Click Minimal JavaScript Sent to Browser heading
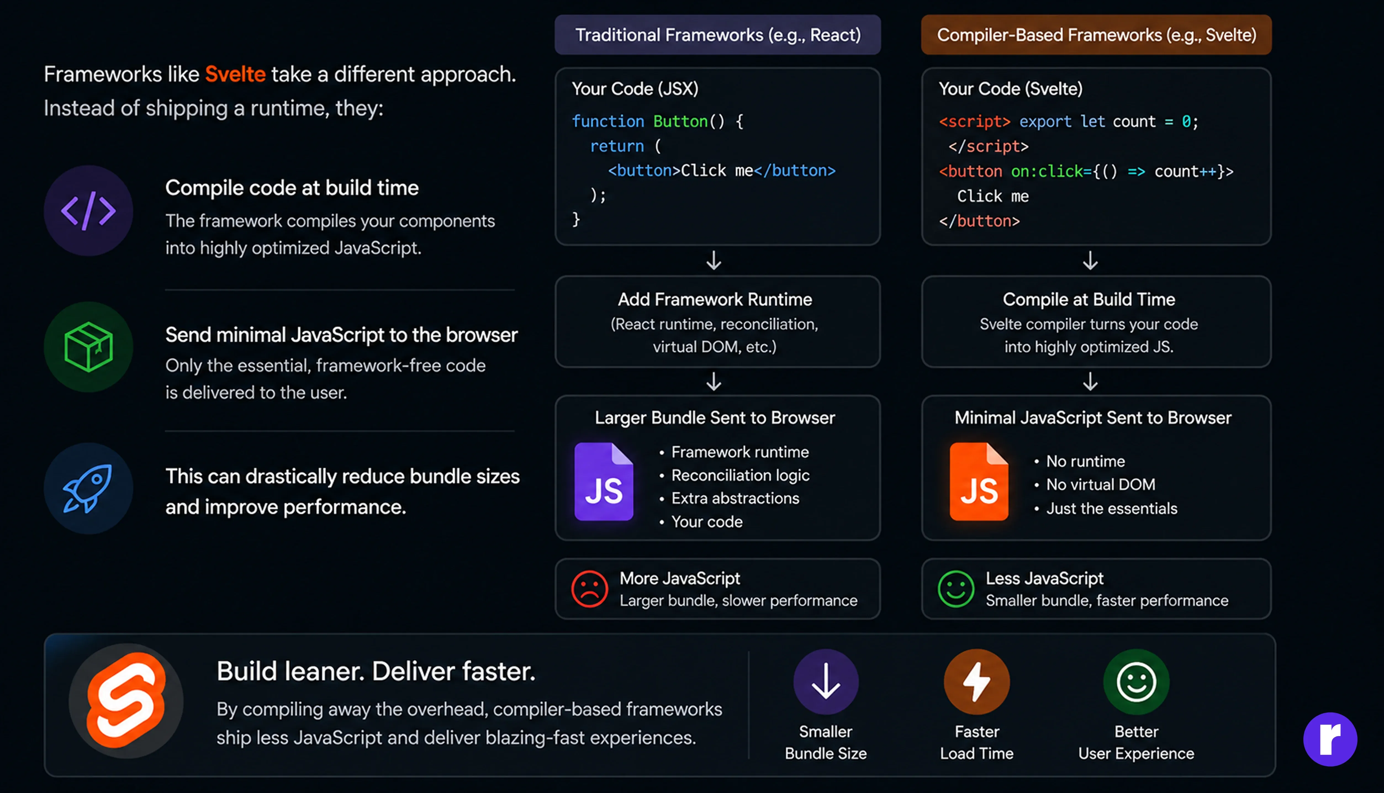This screenshot has height=793, width=1384. (1093, 417)
